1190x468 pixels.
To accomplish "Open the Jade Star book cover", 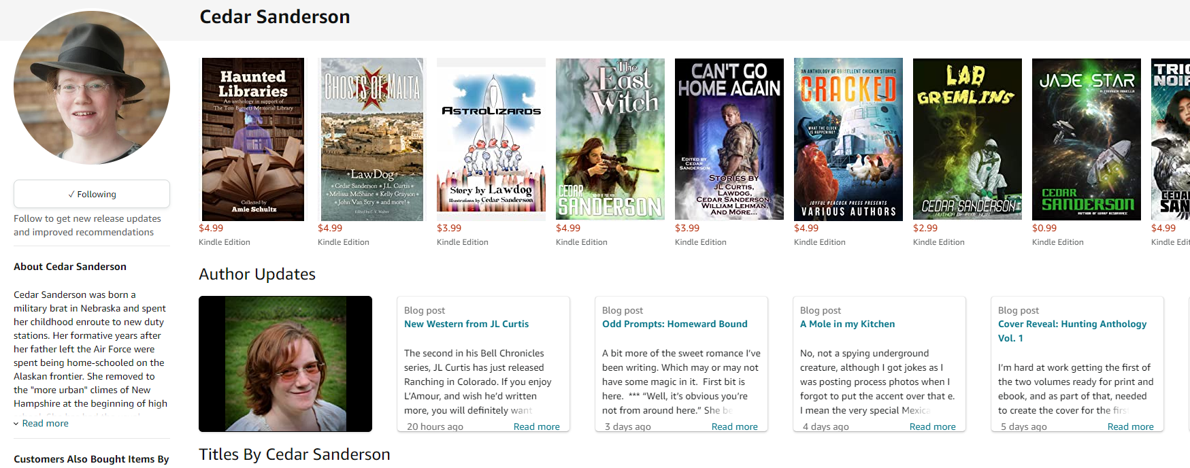I will 1086,139.
